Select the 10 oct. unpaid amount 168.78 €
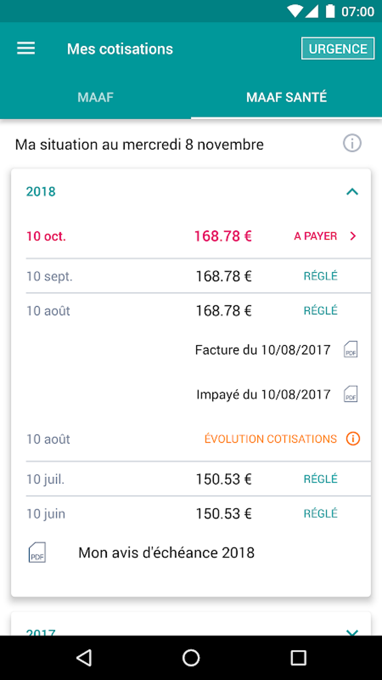This screenshot has height=680, width=382. (223, 236)
